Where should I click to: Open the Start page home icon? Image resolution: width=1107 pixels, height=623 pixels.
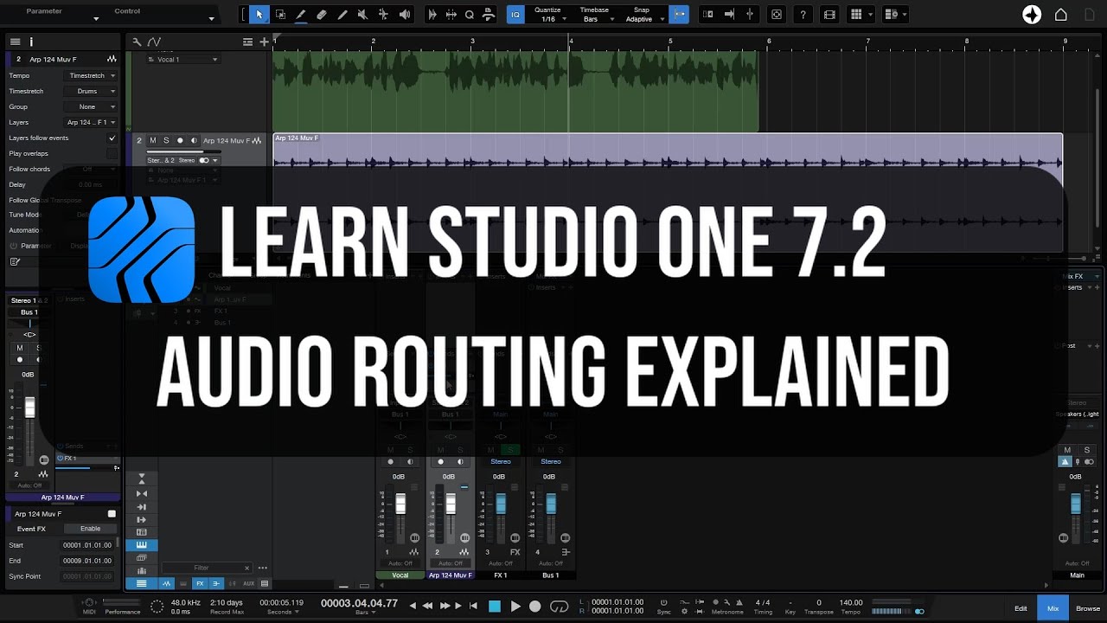(1061, 15)
